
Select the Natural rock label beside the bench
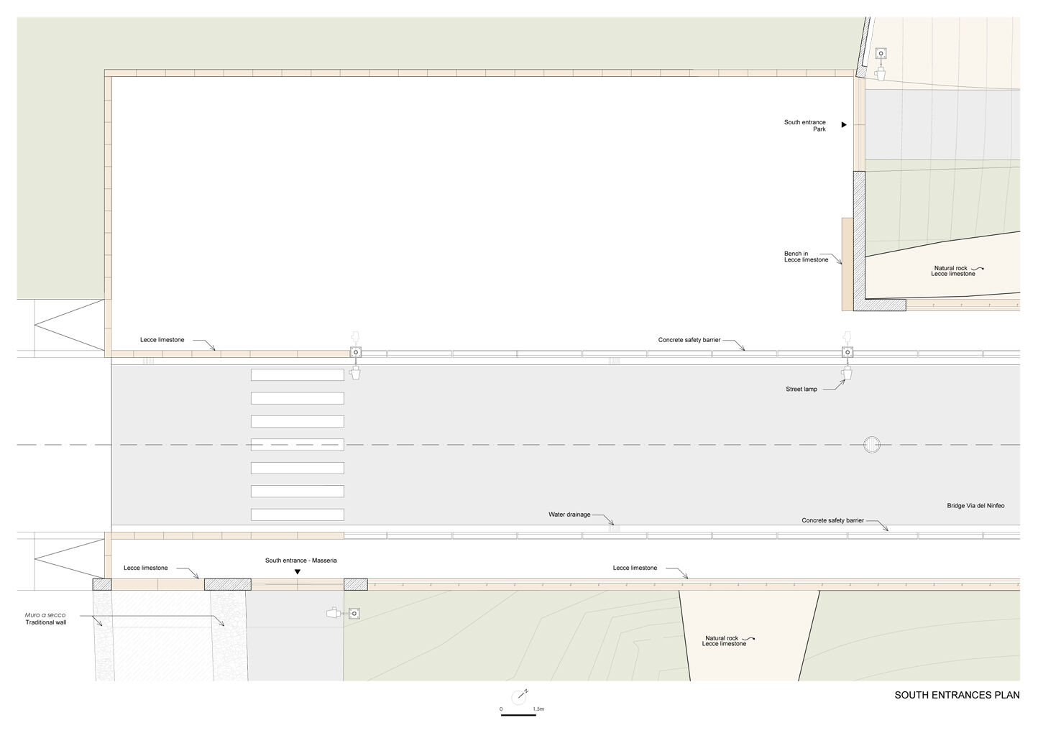point(953,271)
